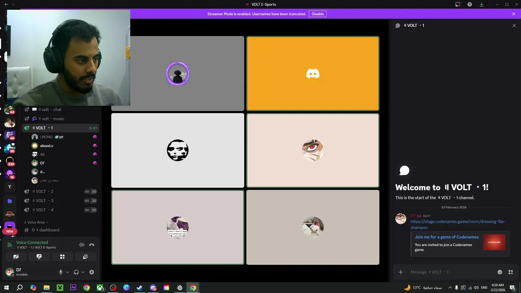Open the dashboard text channel

point(60,230)
